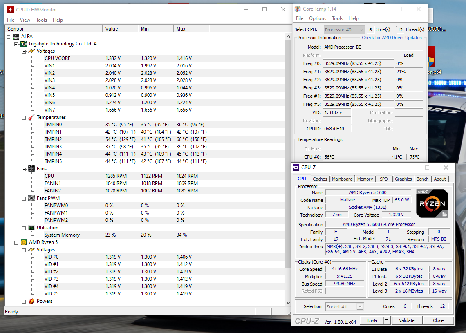
Task: Click the Tools button in CPU-Z
Action: coord(372,320)
